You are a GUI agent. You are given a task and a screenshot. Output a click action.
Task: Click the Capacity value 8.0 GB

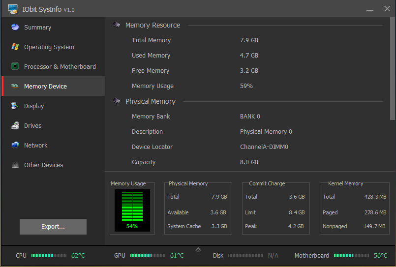[249, 162]
